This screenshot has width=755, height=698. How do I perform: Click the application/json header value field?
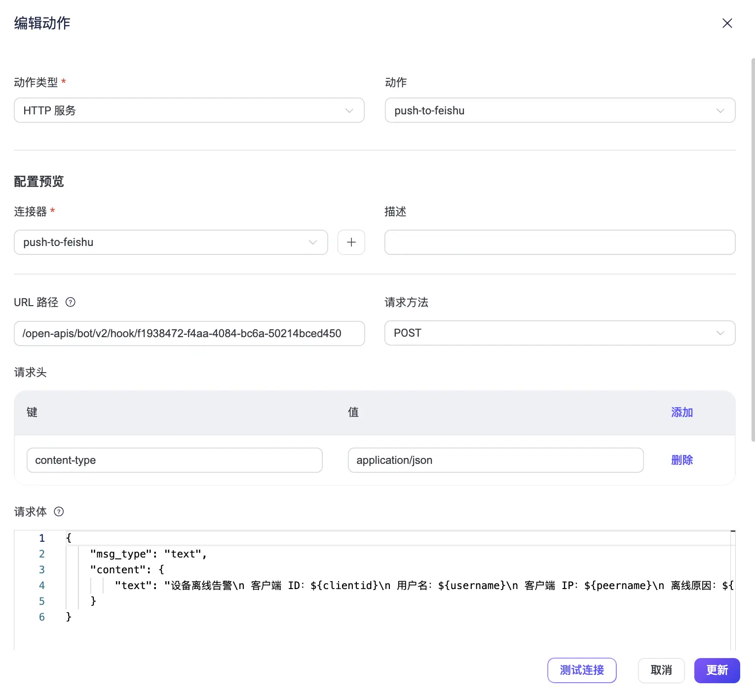click(495, 460)
